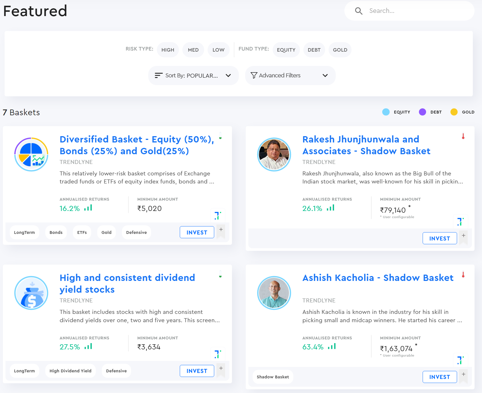The height and width of the screenshot is (393, 482).
Task: Select the Bonds tag
Action: click(56, 232)
